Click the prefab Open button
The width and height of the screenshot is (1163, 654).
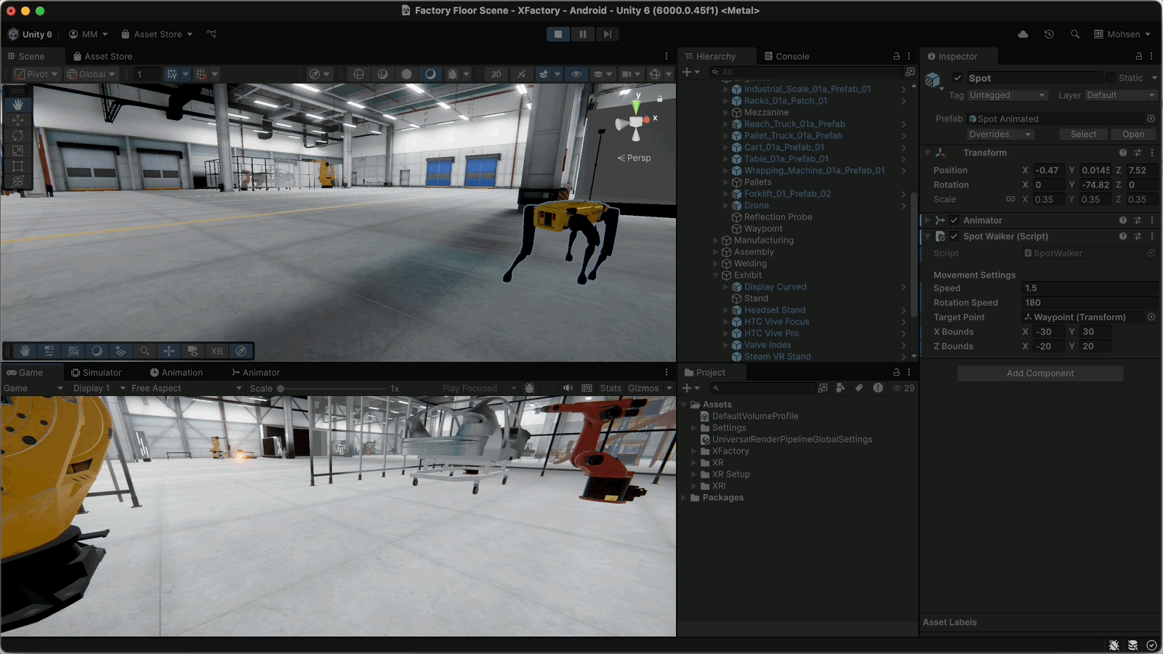click(x=1132, y=134)
